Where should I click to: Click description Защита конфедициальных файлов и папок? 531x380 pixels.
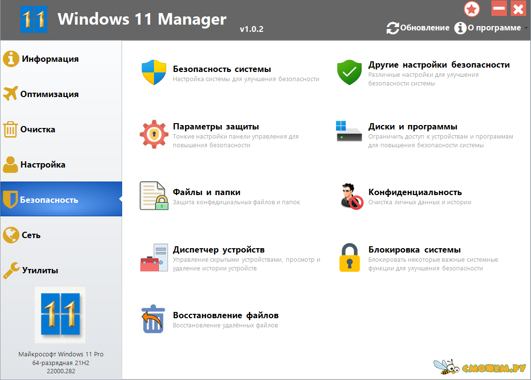coord(237,202)
